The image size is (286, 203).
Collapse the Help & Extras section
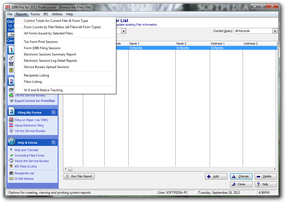tap(53, 142)
